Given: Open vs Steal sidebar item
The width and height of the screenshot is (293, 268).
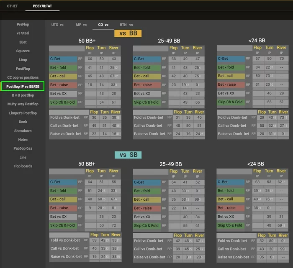Looking at the screenshot, I should pyautogui.click(x=23, y=33).
